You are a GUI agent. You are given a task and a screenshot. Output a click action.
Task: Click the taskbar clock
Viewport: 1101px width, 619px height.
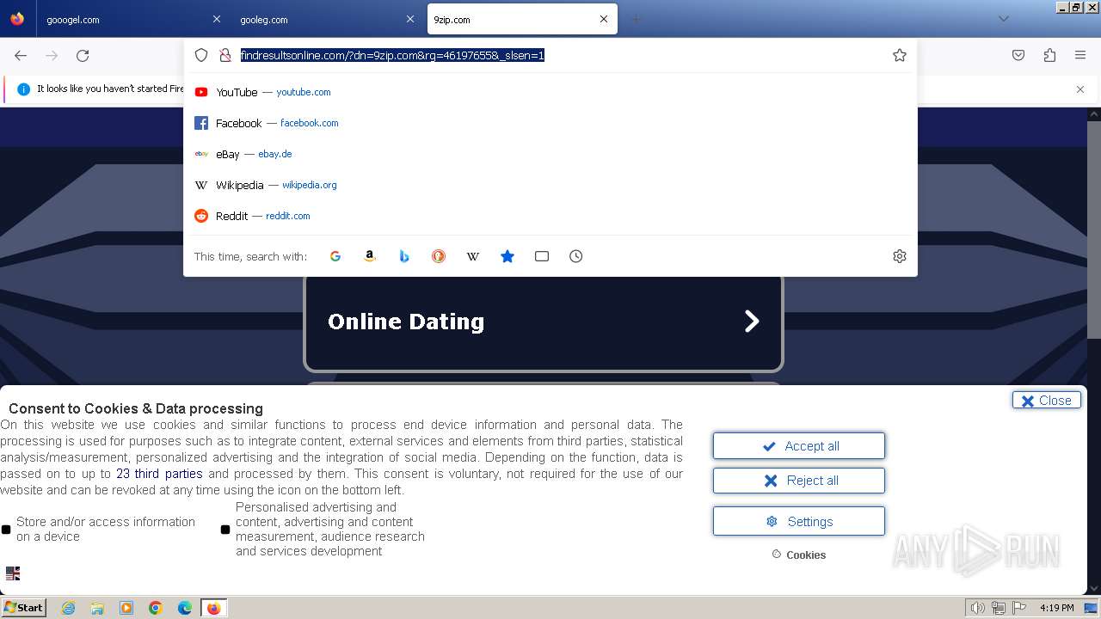[x=1057, y=608]
